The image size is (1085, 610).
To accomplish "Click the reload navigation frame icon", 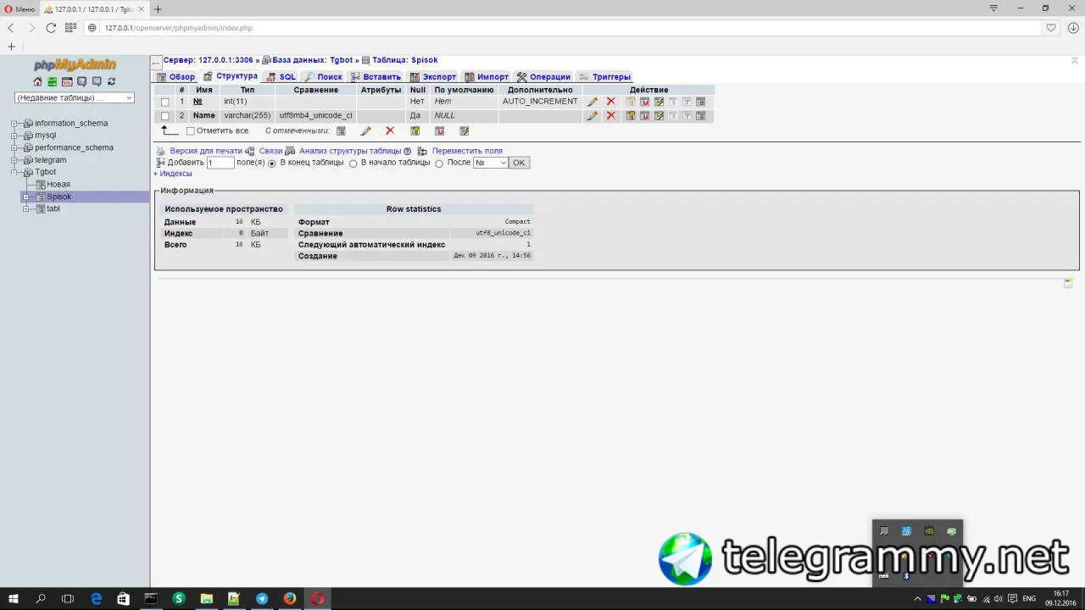I will (111, 81).
